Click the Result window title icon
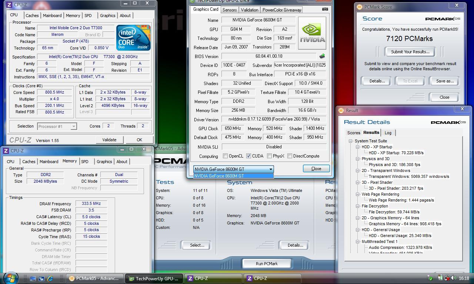This screenshot has height=284, width=474. (x=341, y=110)
